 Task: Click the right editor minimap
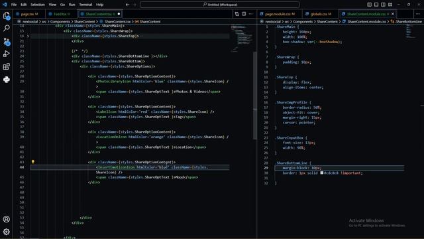[x=410, y=32]
